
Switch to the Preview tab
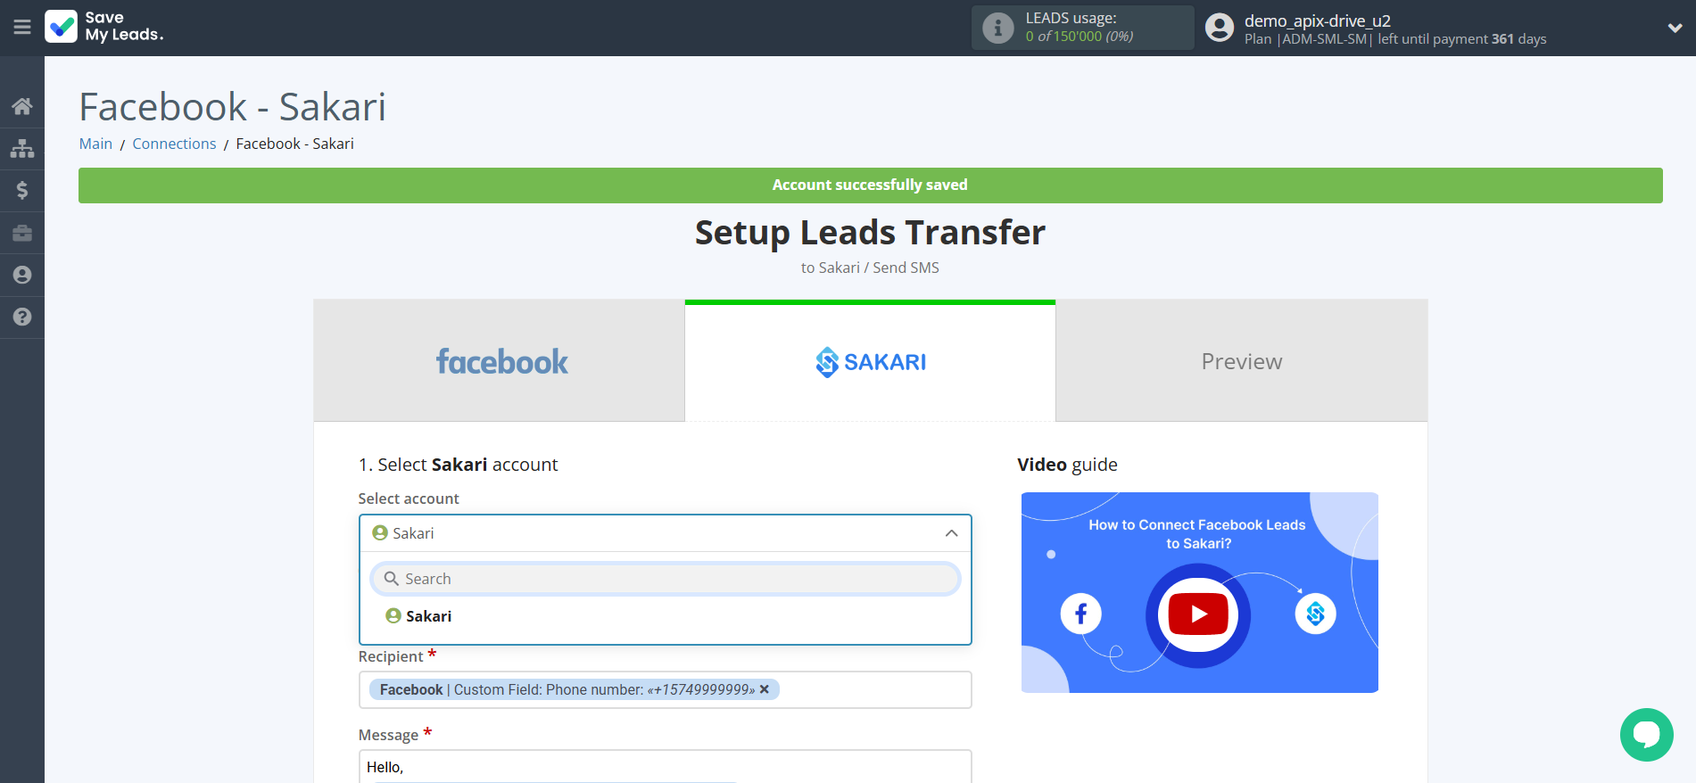click(x=1241, y=361)
